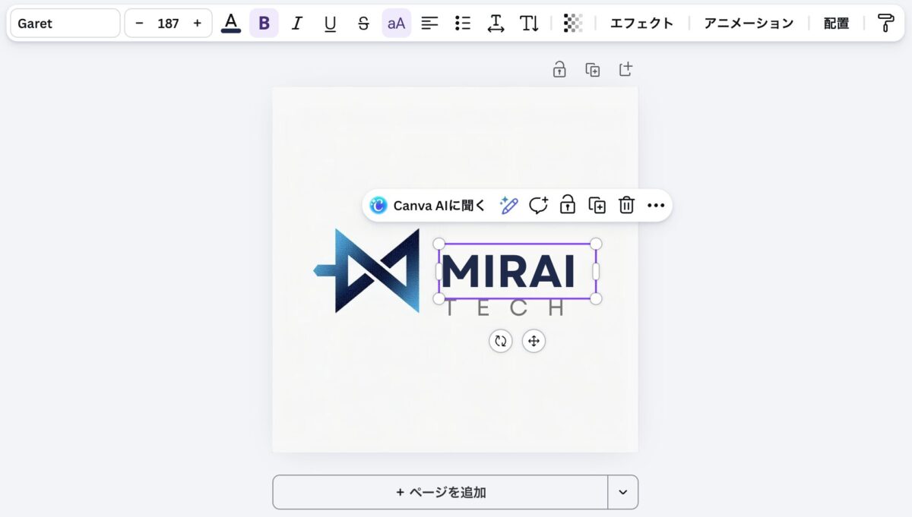Open the Garet font family selector
This screenshot has width=912, height=517.
(x=65, y=24)
